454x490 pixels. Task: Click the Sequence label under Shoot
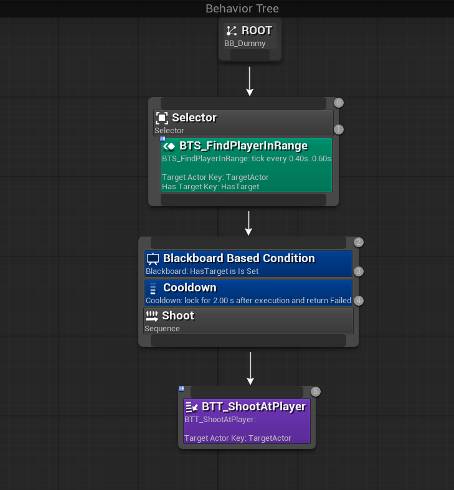click(x=162, y=329)
